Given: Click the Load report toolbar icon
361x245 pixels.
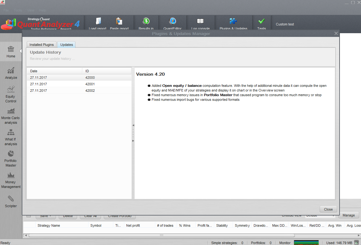Looking at the screenshot, I should (98, 21).
